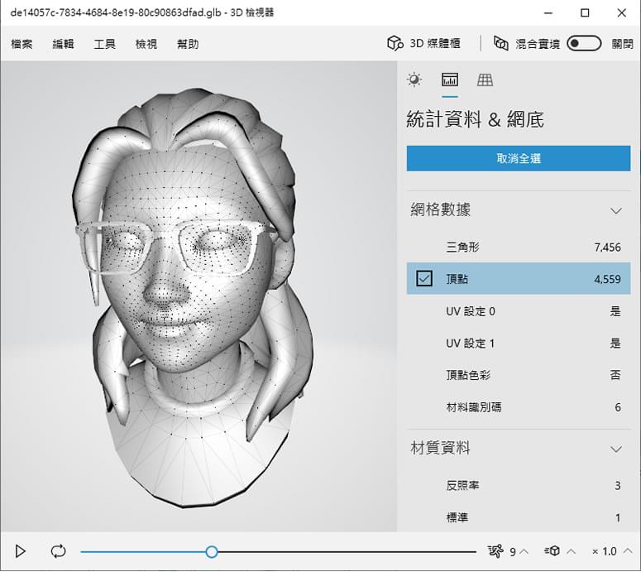Select the 三角形 row
The width and height of the screenshot is (641, 572).
[x=519, y=248]
